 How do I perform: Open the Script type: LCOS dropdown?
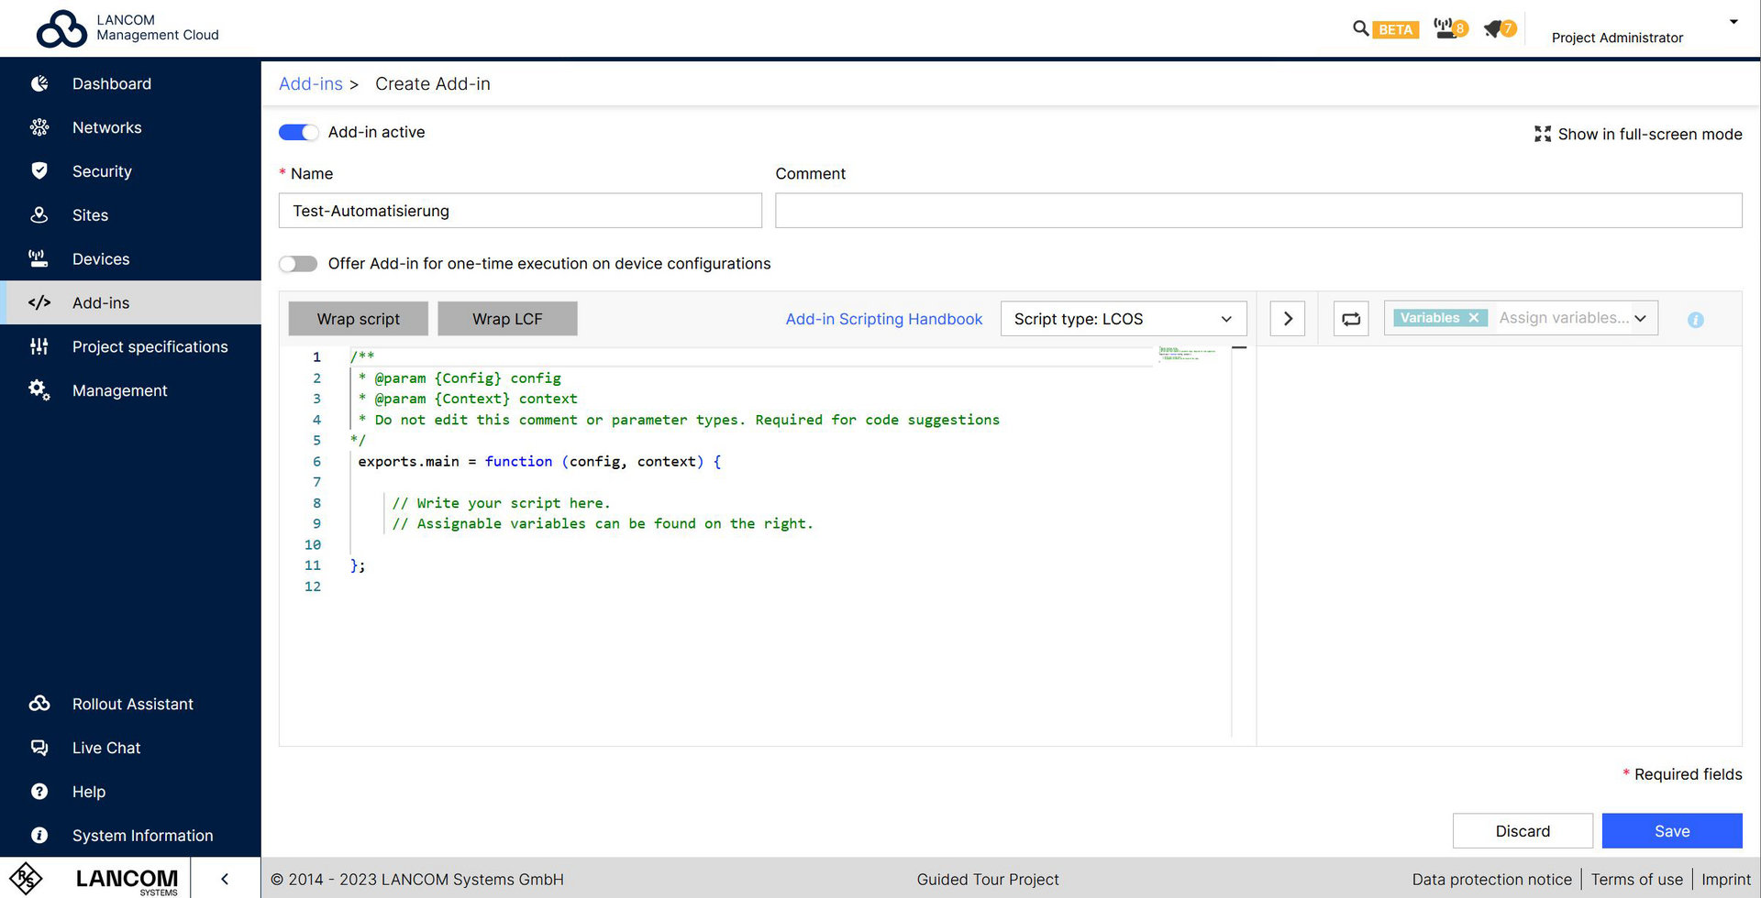[1122, 318]
